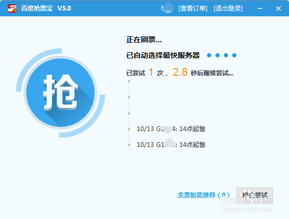This screenshot has width=289, height=219.
Task: Select the first 10/13 14点起售 train entry ending in 4
Action: (x=171, y=128)
